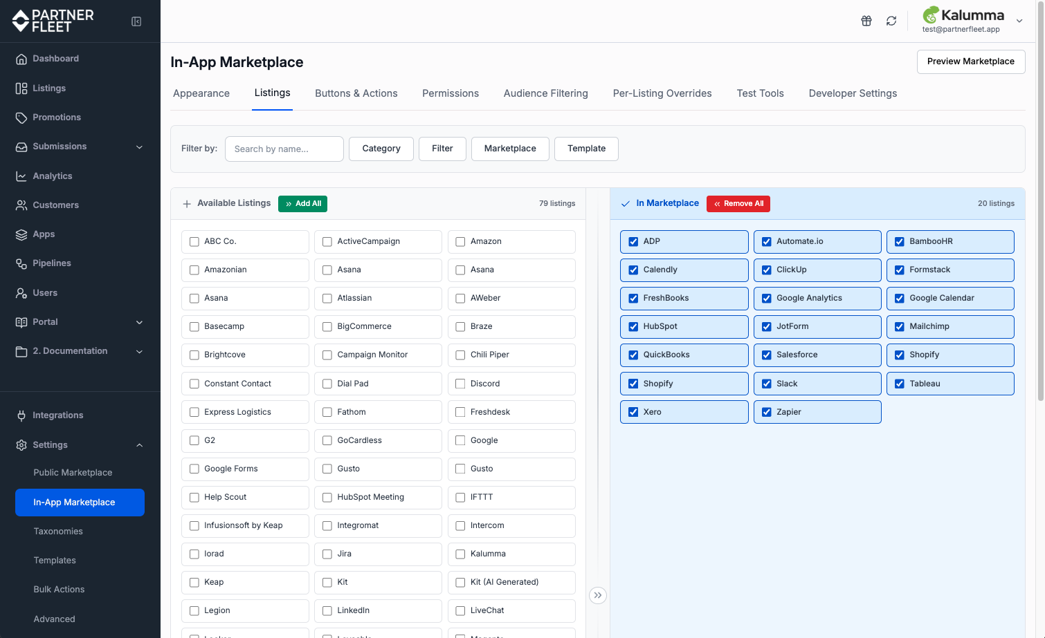The image size is (1045, 638).
Task: Click the Preview Marketplace button
Action: (971, 62)
